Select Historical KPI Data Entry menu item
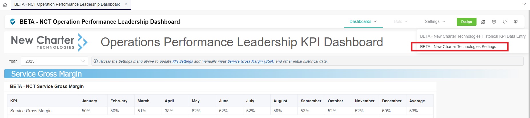 pyautogui.click(x=473, y=36)
